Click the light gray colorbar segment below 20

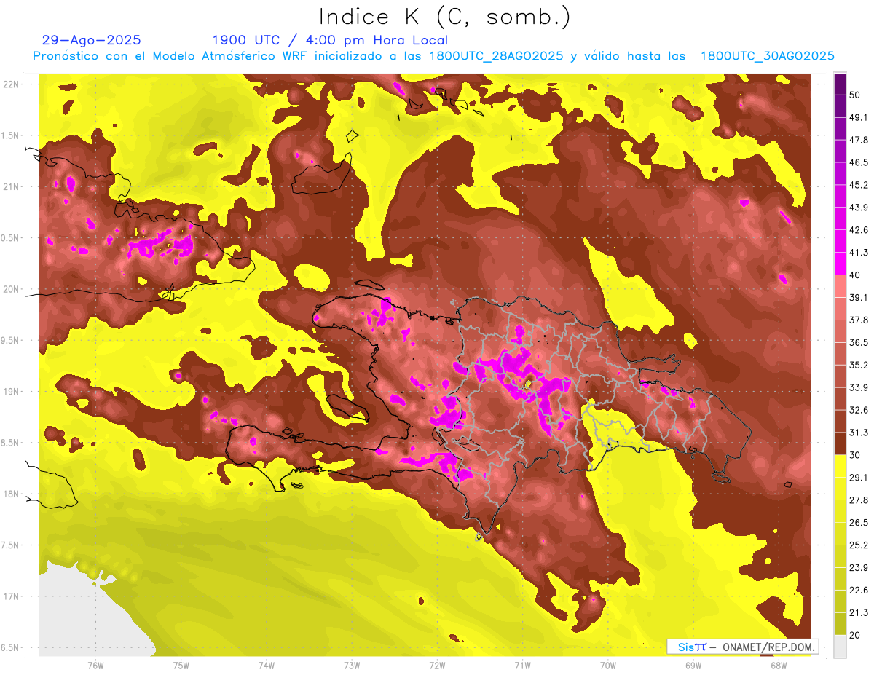point(840,646)
